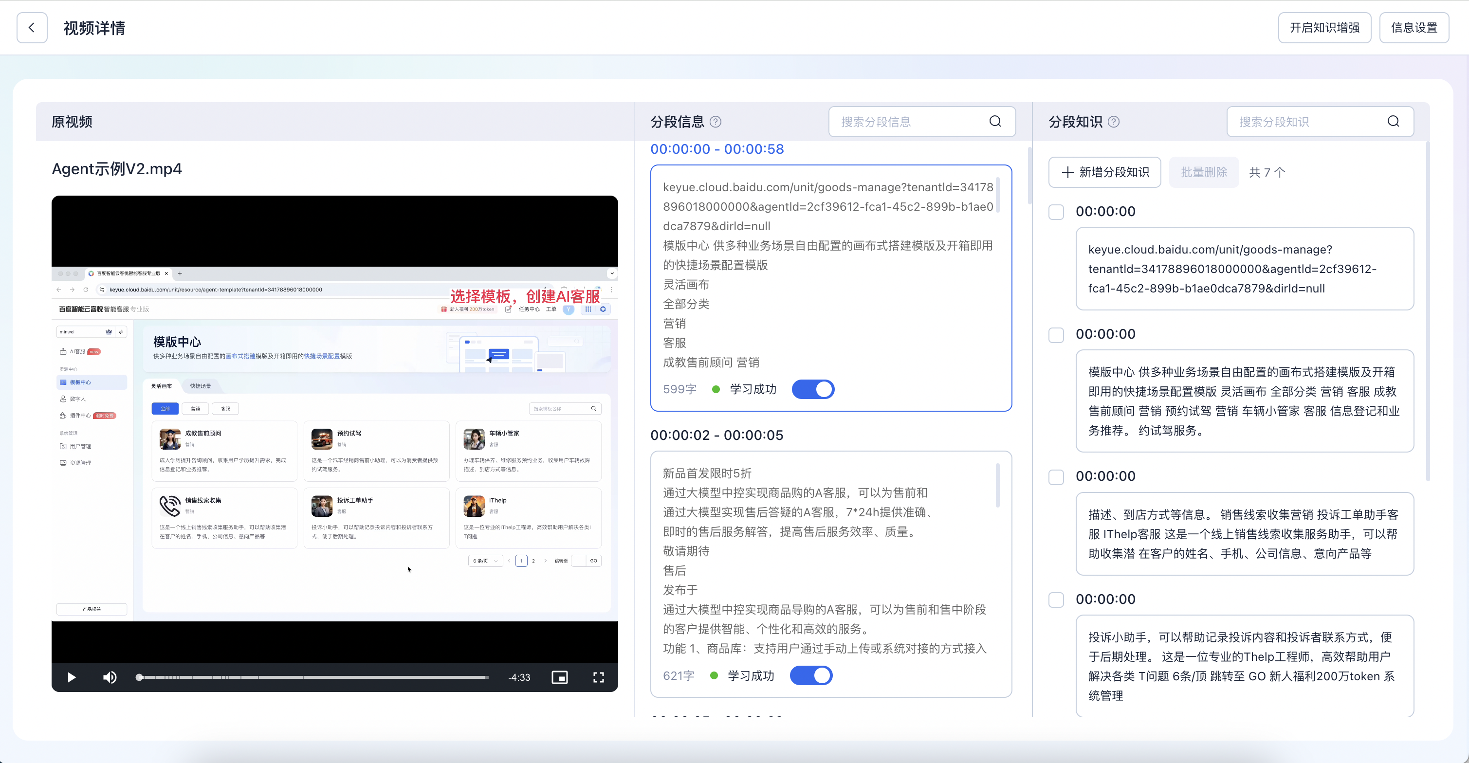Play the Agent示例V2.mp4 video

pos(71,677)
